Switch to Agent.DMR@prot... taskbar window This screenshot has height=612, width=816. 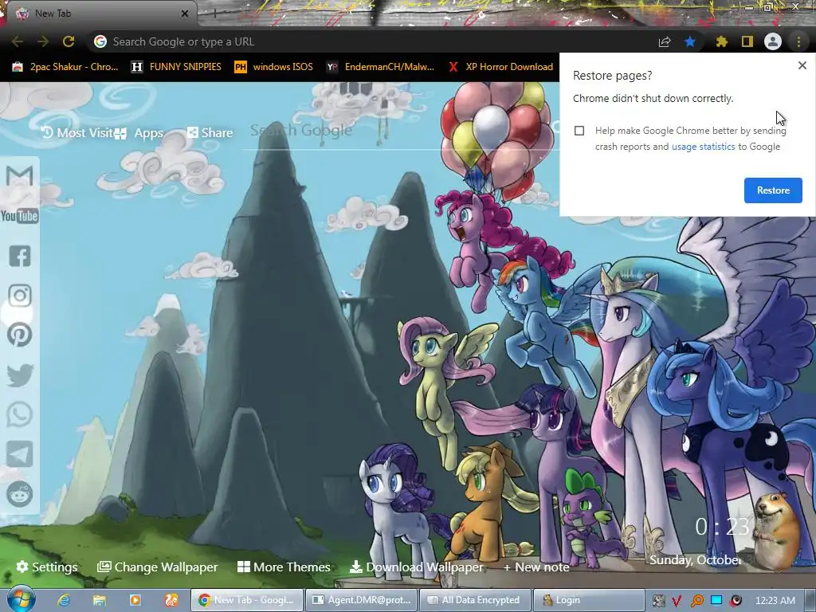[361, 600]
